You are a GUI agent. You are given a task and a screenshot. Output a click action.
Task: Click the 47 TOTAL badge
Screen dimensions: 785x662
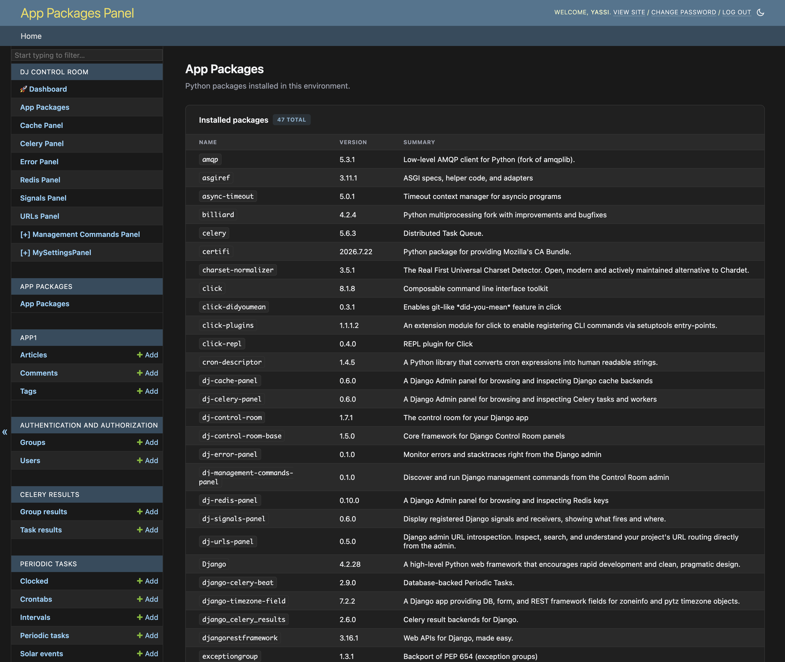coord(291,120)
